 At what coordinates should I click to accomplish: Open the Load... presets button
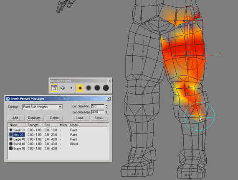coord(81,118)
